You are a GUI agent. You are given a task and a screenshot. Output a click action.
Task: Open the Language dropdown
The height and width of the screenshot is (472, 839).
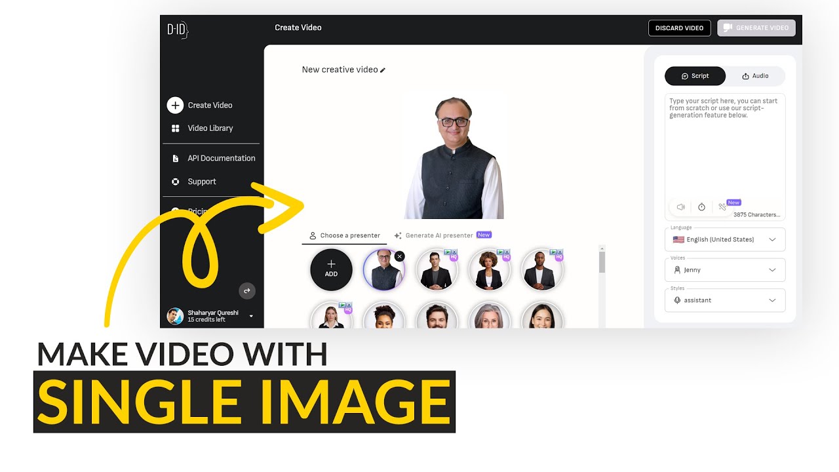click(x=725, y=240)
